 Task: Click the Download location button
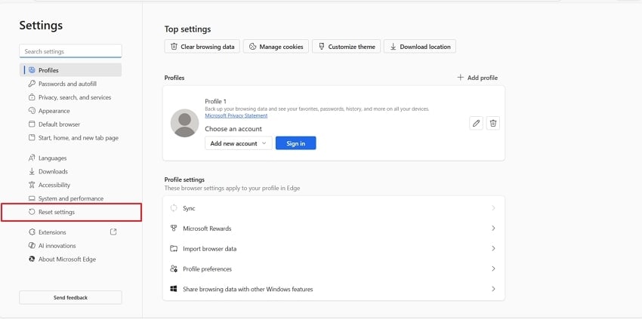point(420,47)
